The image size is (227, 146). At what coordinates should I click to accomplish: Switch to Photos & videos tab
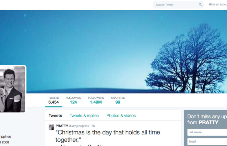[x=121, y=116]
